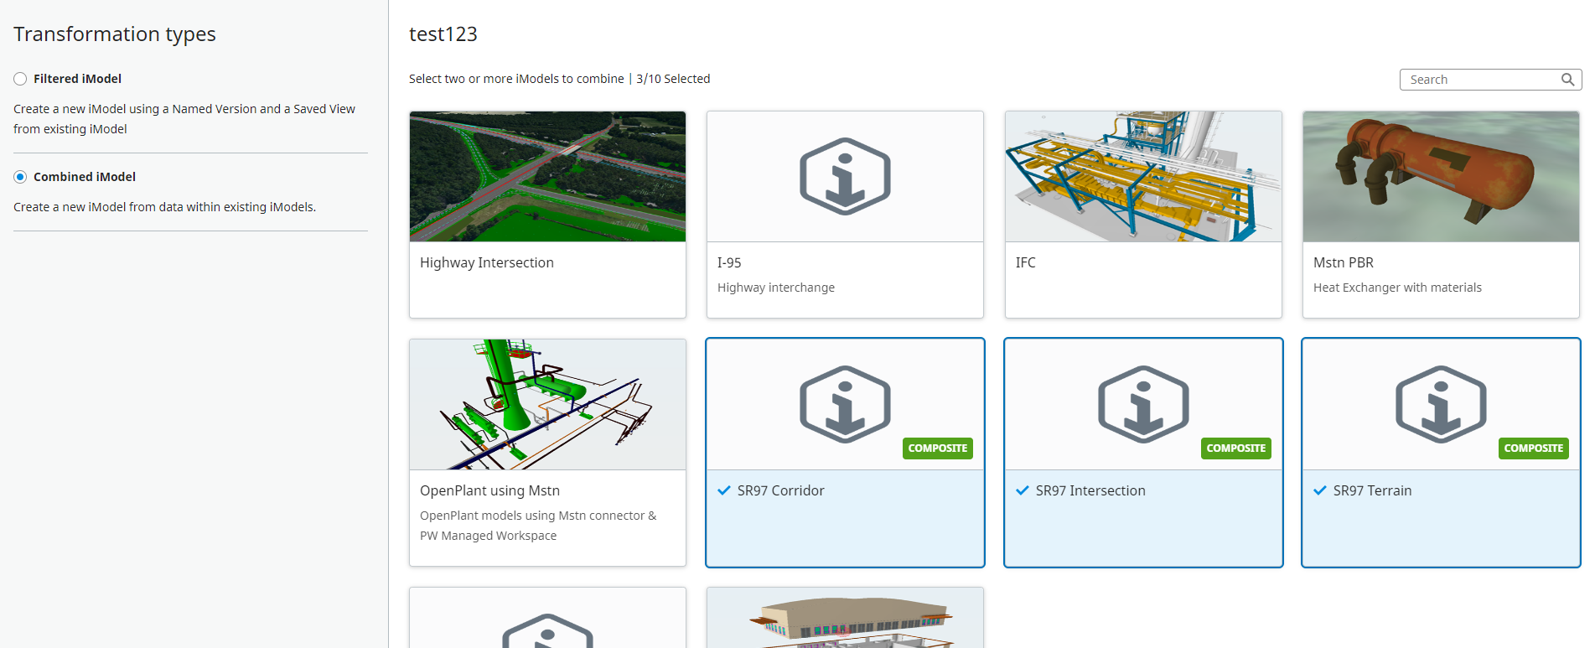Image resolution: width=1595 pixels, height=648 pixels.
Task: Select the Mstn PBR heat exchanger thumbnail
Action: click(x=1441, y=177)
